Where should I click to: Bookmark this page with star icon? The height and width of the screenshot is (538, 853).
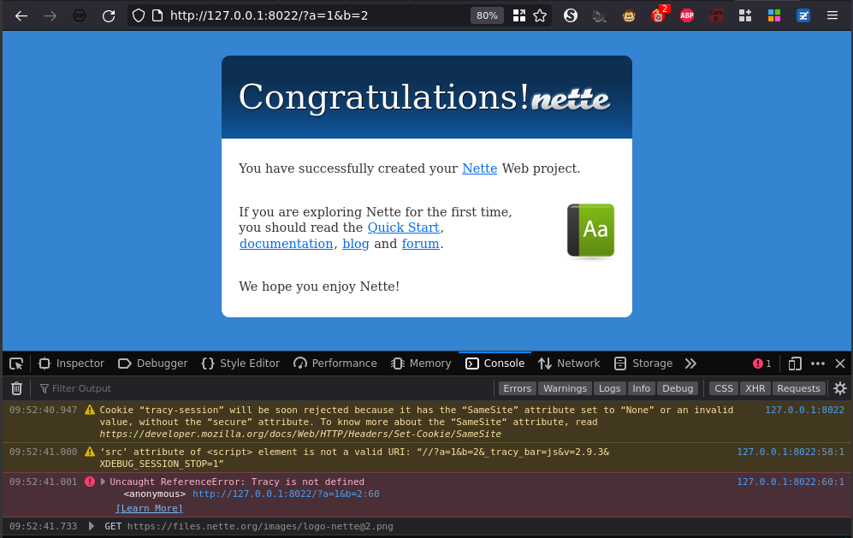click(540, 15)
